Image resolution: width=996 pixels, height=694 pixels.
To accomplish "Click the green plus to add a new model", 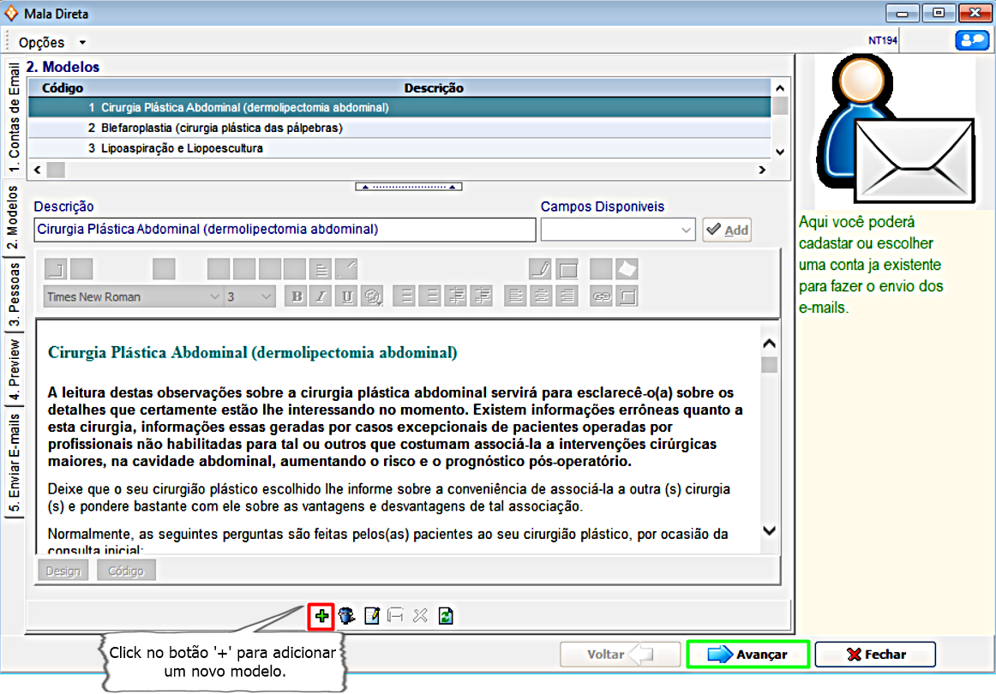I will pyautogui.click(x=321, y=615).
